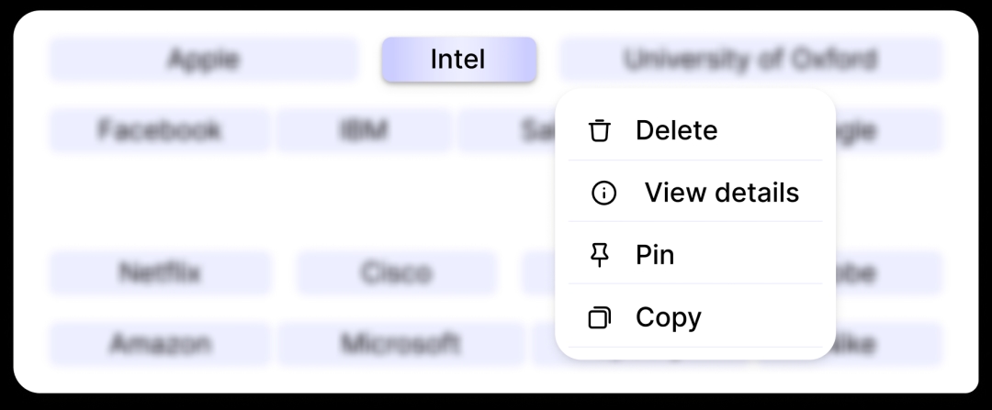Select the Amazon chip

tap(161, 344)
